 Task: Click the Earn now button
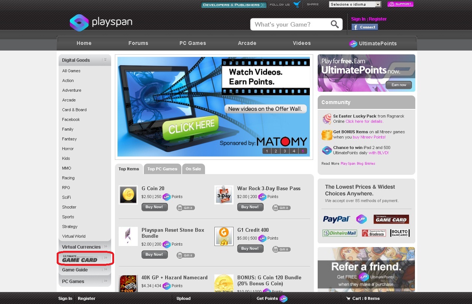(399, 85)
